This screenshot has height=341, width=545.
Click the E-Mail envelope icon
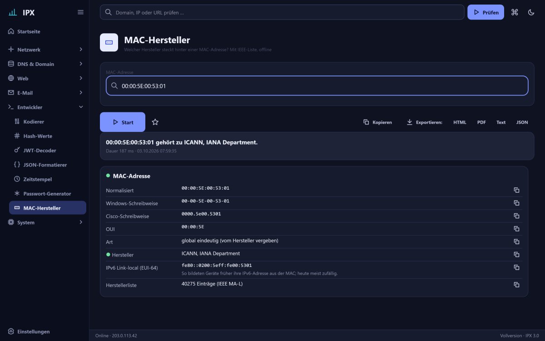(11, 93)
